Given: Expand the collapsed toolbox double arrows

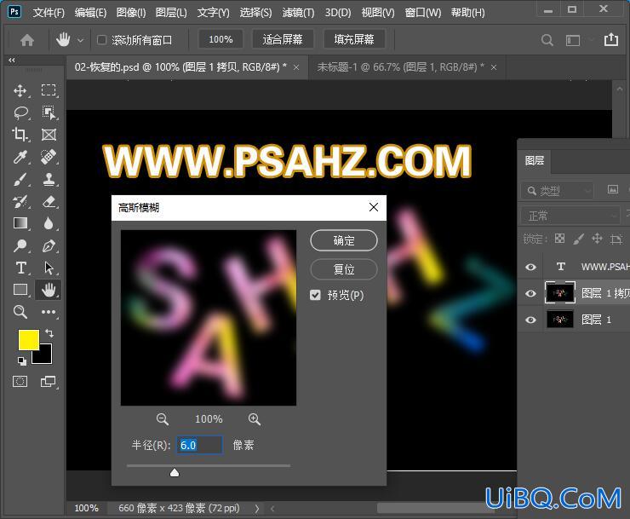Looking at the screenshot, I should click(x=12, y=60).
